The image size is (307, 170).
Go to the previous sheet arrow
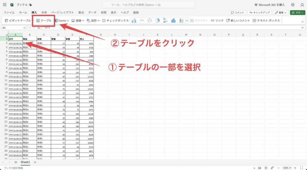coord(3,162)
